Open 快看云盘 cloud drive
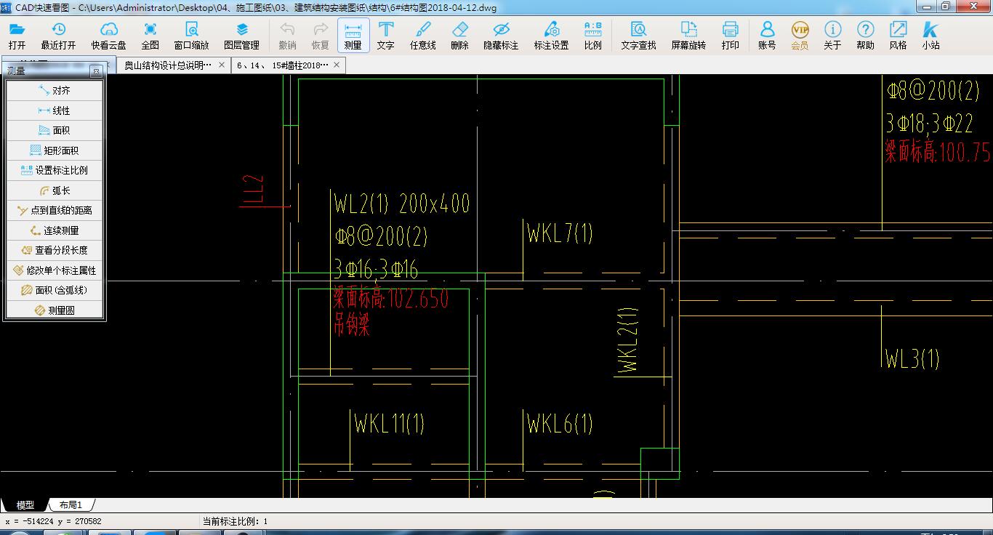The image size is (993, 535). point(108,36)
